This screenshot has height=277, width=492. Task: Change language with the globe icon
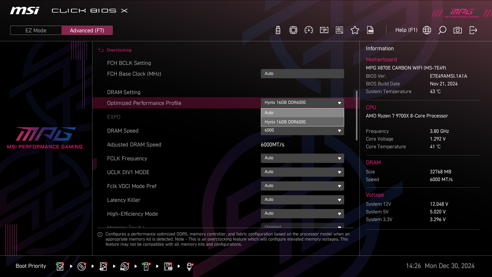click(x=427, y=30)
